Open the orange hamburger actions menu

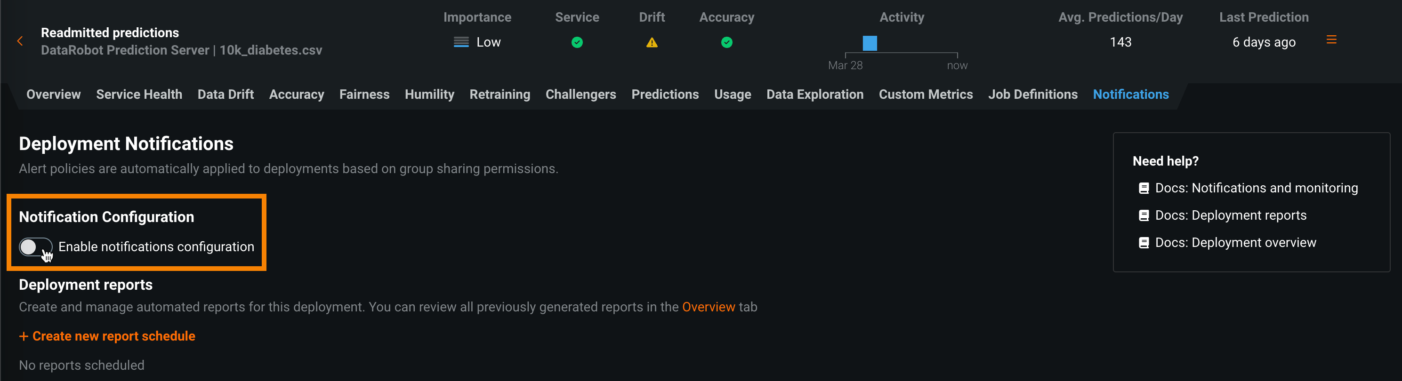[x=1331, y=40]
